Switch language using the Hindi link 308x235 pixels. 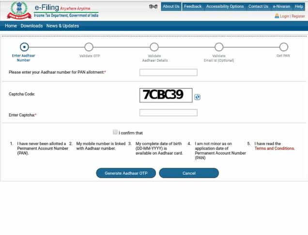[x=153, y=6]
